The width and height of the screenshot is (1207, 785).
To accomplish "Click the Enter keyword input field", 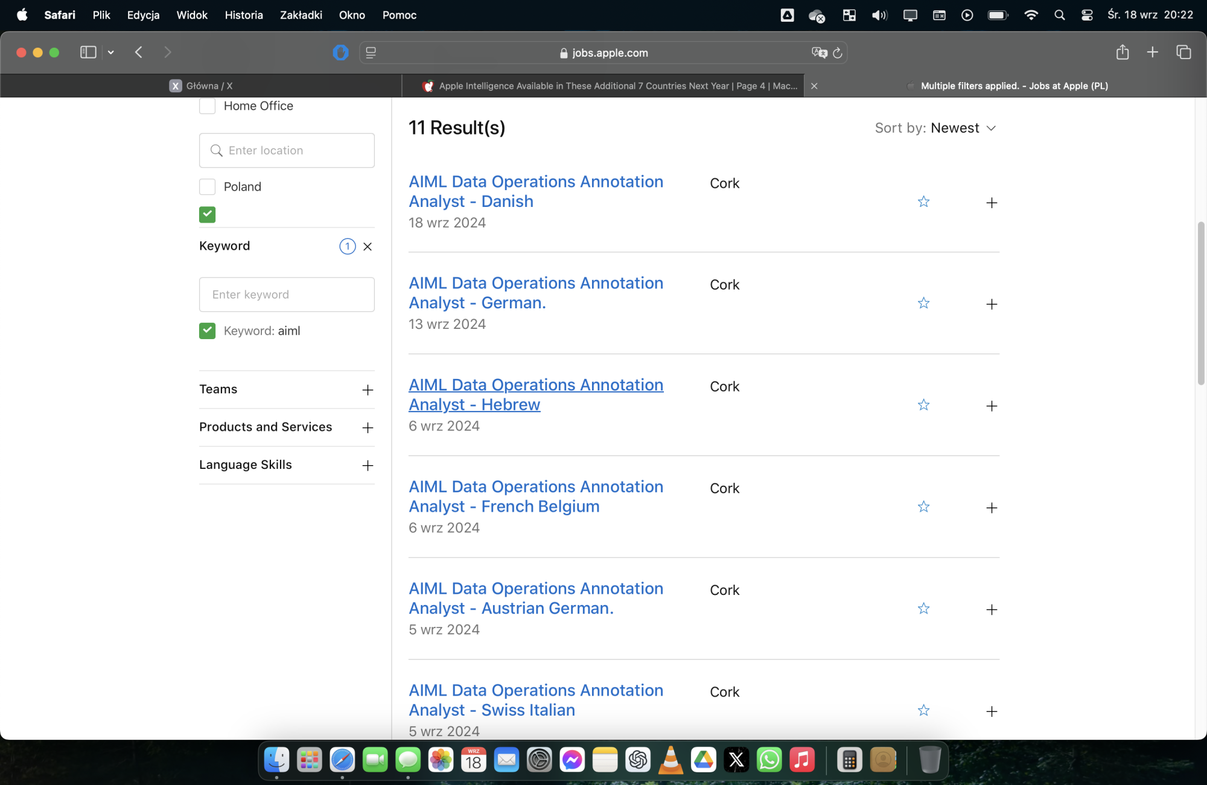I will (287, 294).
